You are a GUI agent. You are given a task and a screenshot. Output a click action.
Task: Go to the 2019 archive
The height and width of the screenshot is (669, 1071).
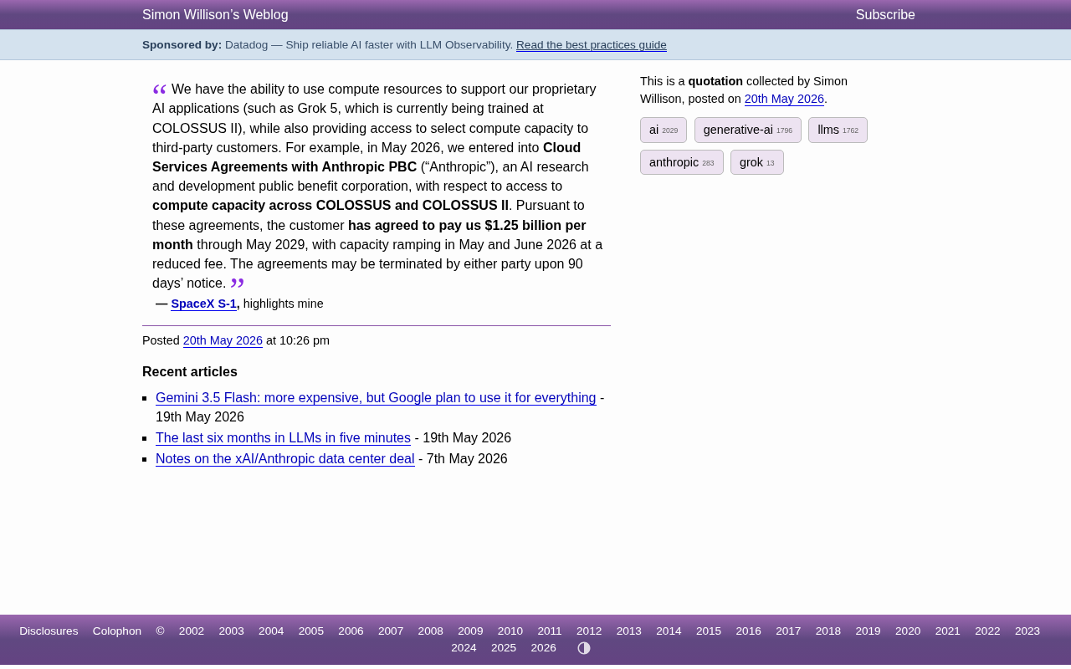point(868,631)
